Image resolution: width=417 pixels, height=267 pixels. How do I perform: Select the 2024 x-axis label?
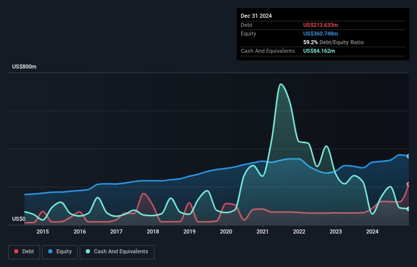click(372, 232)
